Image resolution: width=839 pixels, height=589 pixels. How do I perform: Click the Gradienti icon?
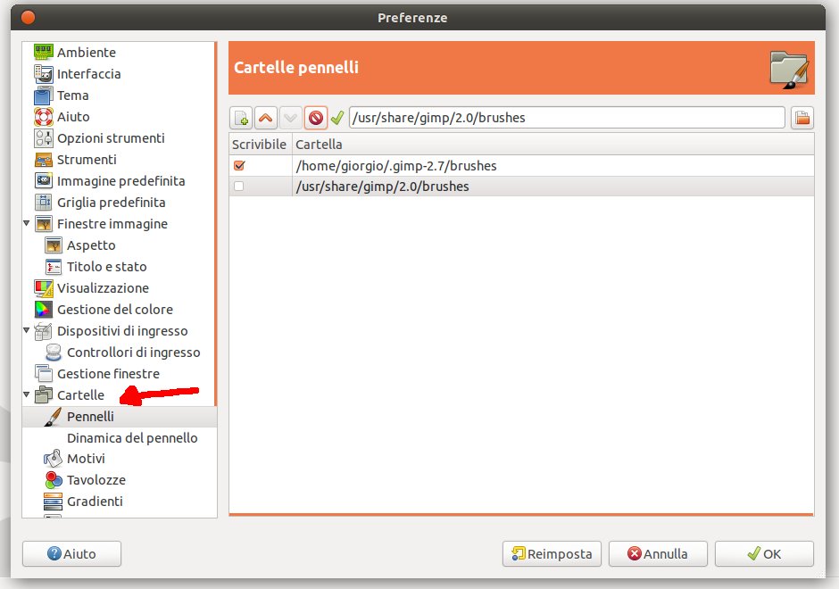(53, 502)
